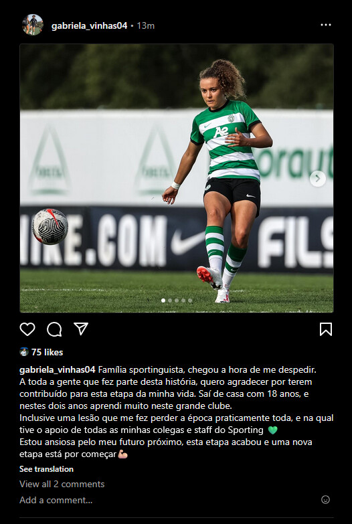Viewport: 352px width, 524px height.
Task: Open the three-dot more options menu
Action: [x=326, y=25]
